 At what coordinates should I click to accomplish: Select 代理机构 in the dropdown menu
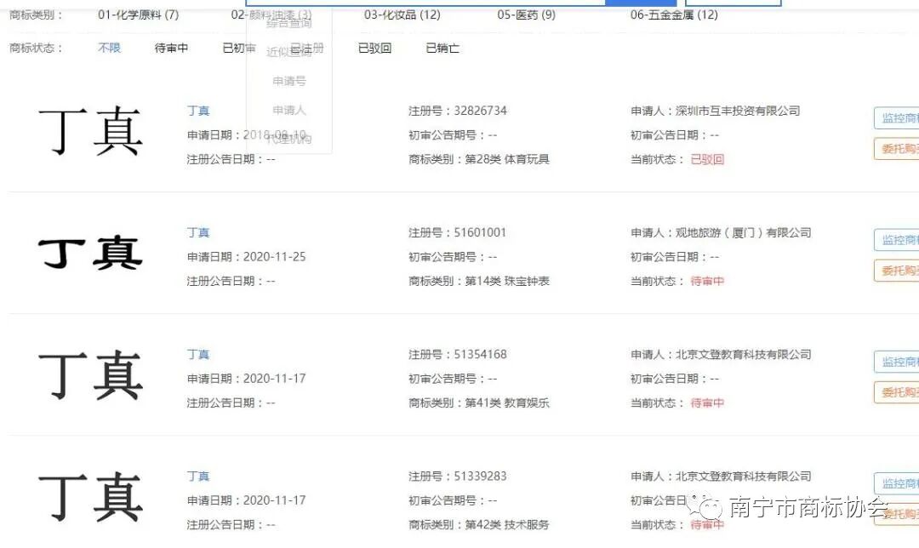coord(289,138)
